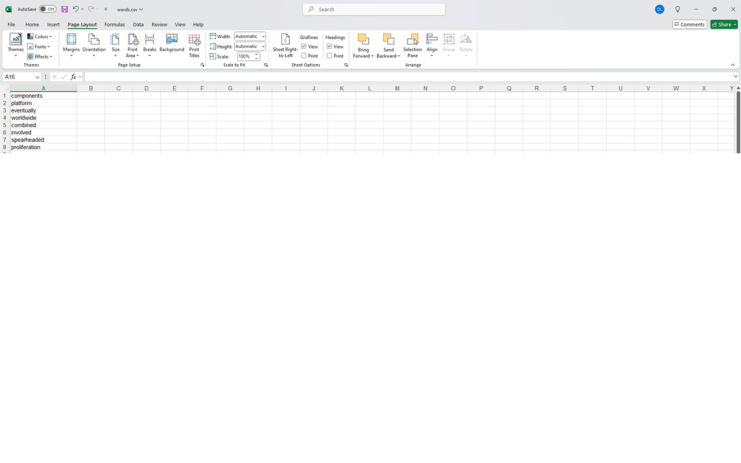Open Scale to Fit dialog launcher
The height and width of the screenshot is (463, 741).
(x=266, y=65)
